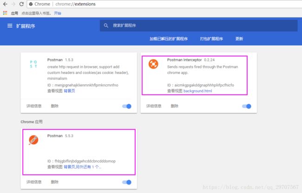Disable the Postman Interceptor toggle

(247, 106)
